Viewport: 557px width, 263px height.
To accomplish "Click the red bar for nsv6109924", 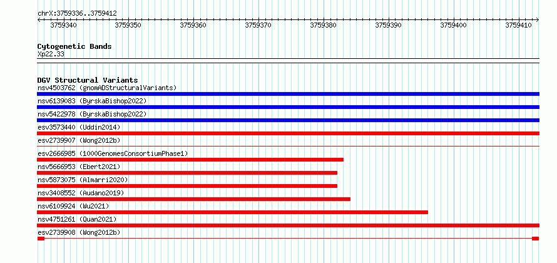I will click(x=233, y=212).
